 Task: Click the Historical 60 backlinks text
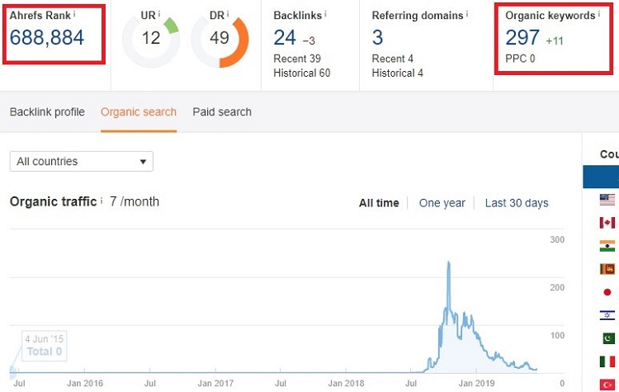[302, 73]
